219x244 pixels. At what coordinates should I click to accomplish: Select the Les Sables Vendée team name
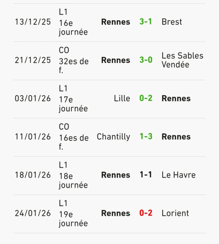182,60
